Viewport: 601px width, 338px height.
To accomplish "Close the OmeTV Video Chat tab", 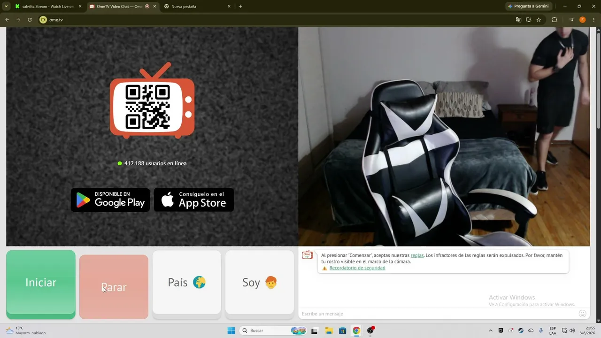I will 154,7.
